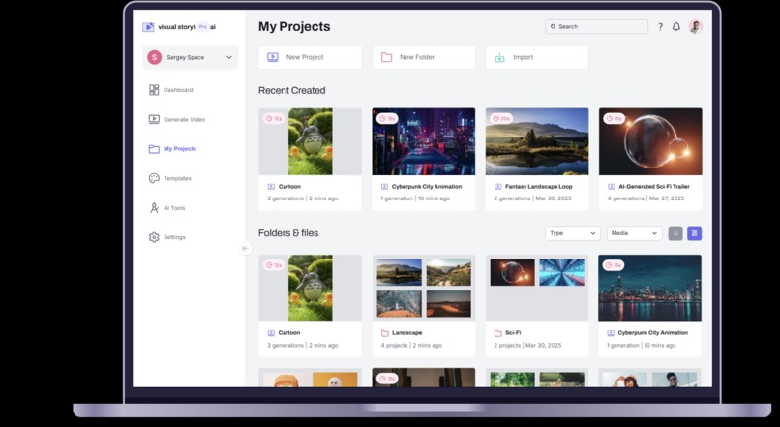Click '2 projects | Mar 30, 2025' text
Screen dimensions: 780x427
pos(527,346)
